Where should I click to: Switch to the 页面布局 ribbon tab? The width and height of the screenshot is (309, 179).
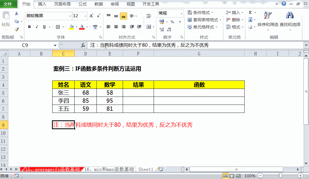pos(62,4)
